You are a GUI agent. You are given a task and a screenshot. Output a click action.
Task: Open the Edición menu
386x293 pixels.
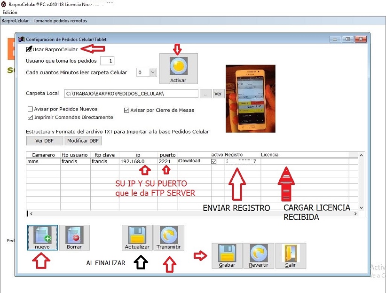10,12
